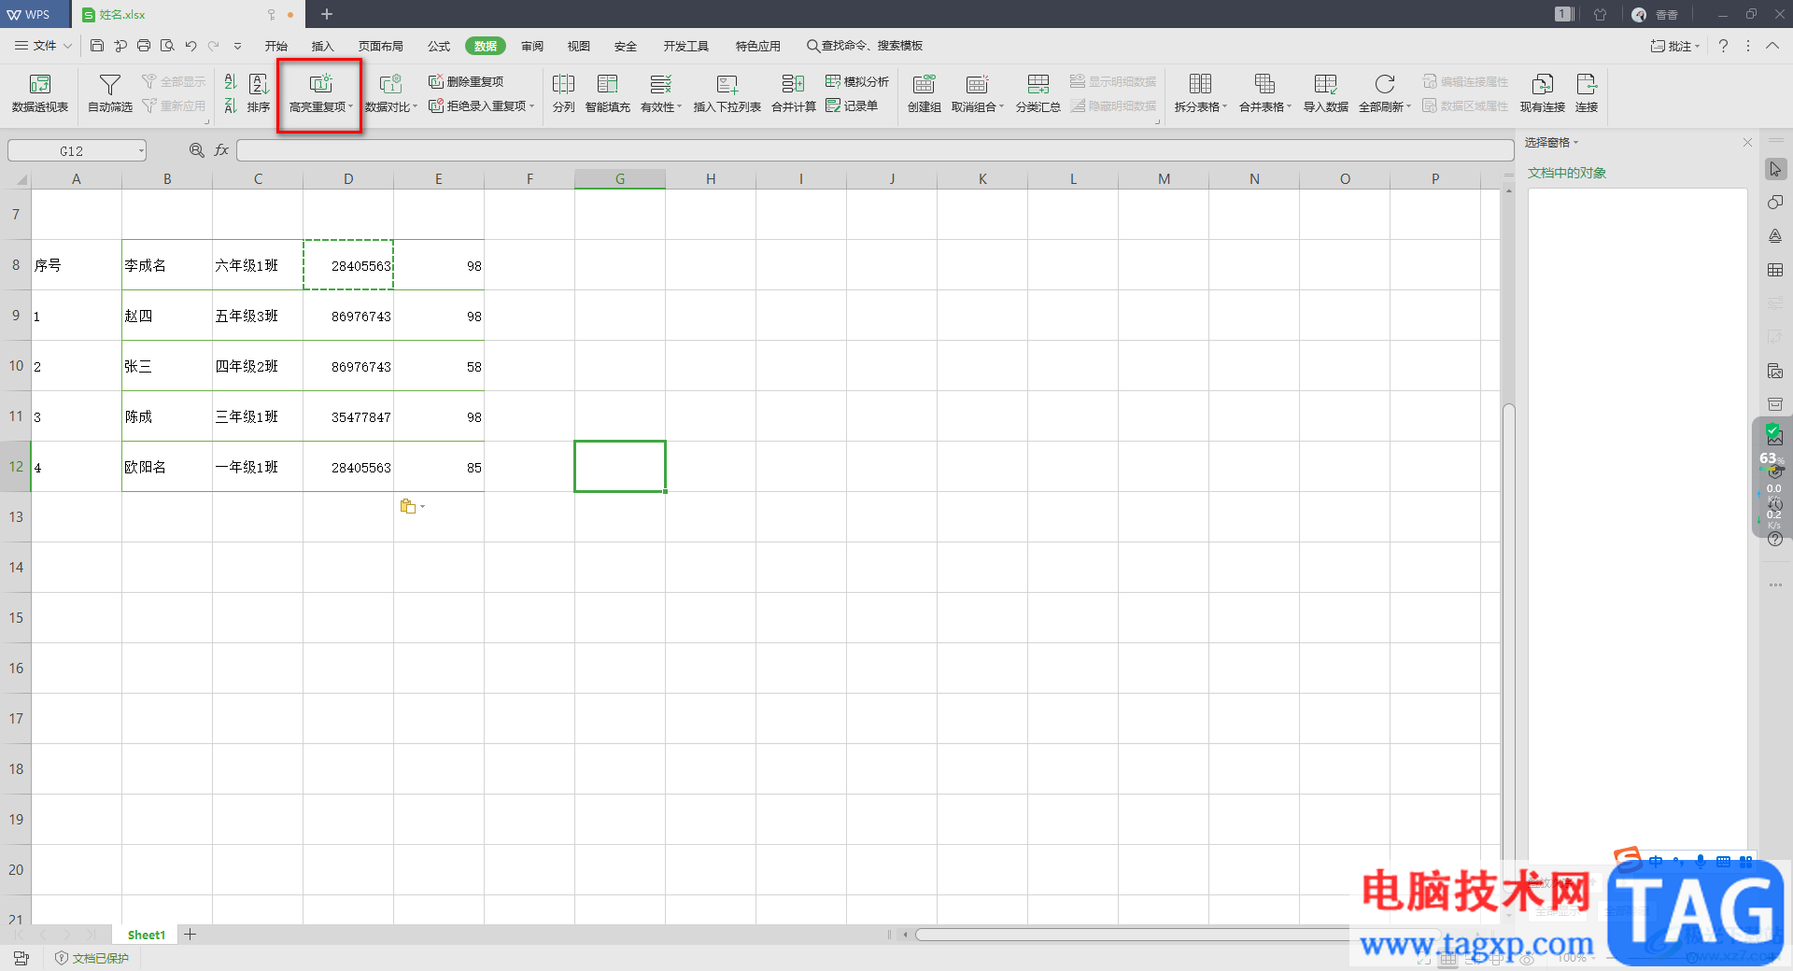This screenshot has width=1793, height=971.
Task: Expand the 拒绝录入重复项 dropdown
Action: point(532,106)
